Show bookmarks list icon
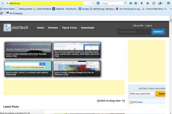Screen dimensions: 172x114 [136, 3]
